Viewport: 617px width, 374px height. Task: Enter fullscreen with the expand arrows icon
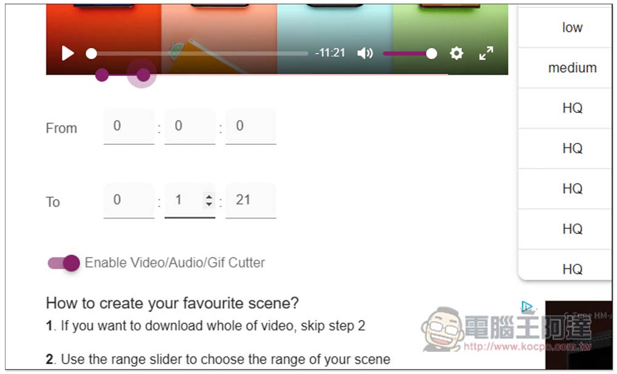[486, 53]
